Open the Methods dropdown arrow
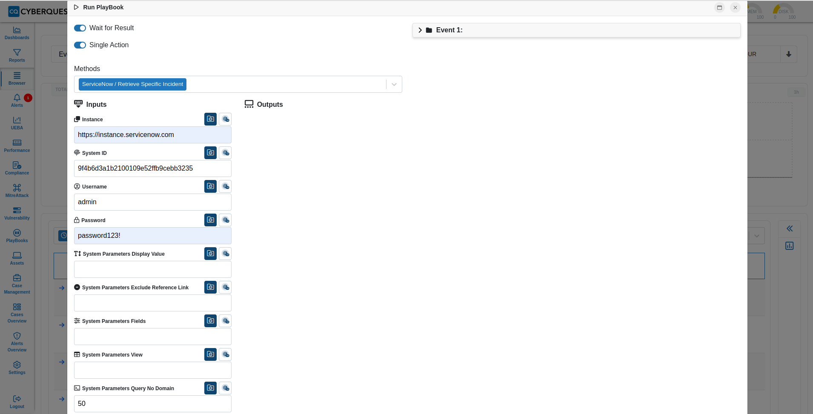The width and height of the screenshot is (813, 414). (394, 84)
